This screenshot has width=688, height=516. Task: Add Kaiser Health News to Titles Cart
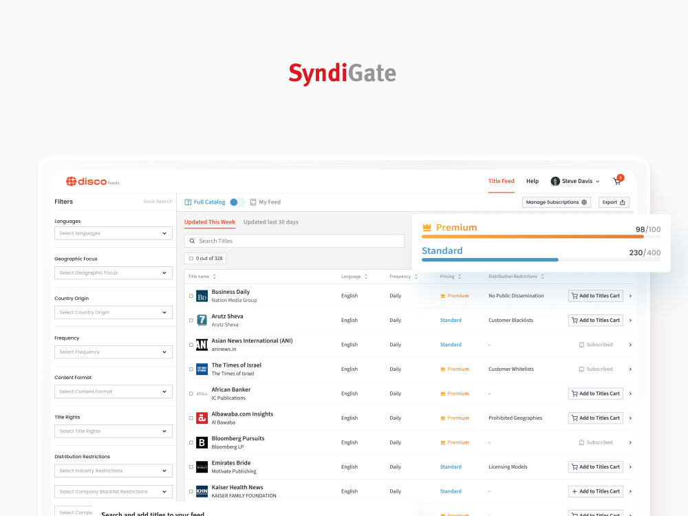[595, 491]
